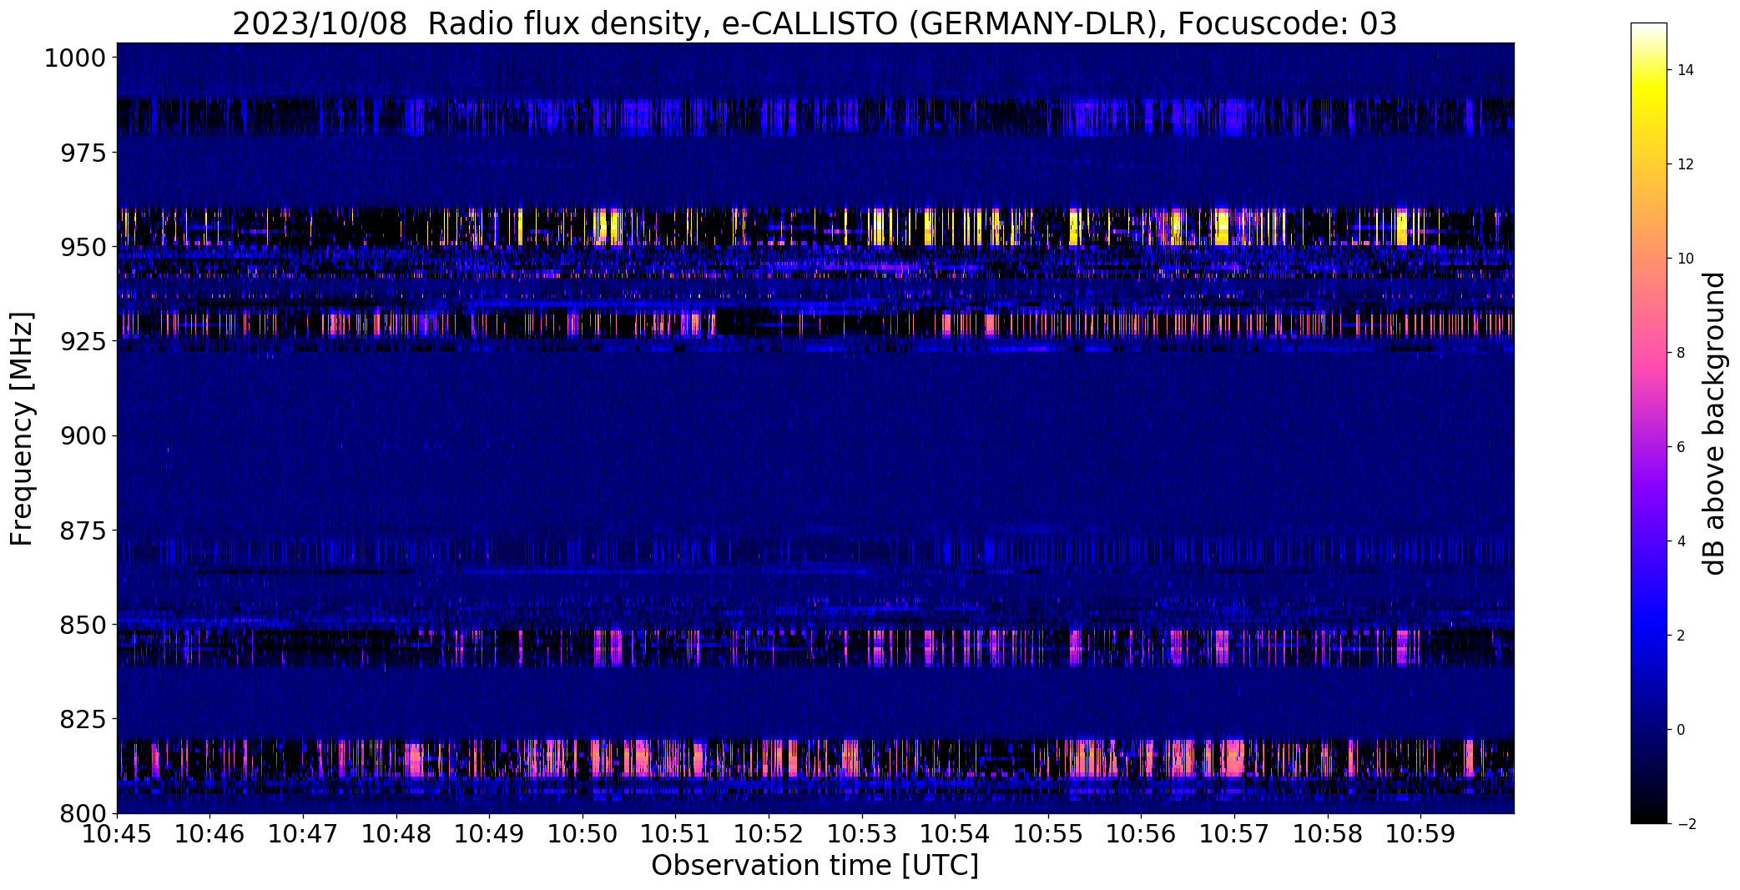Click the colorbar tick label 8
The width and height of the screenshot is (1740, 890).
tap(1681, 353)
